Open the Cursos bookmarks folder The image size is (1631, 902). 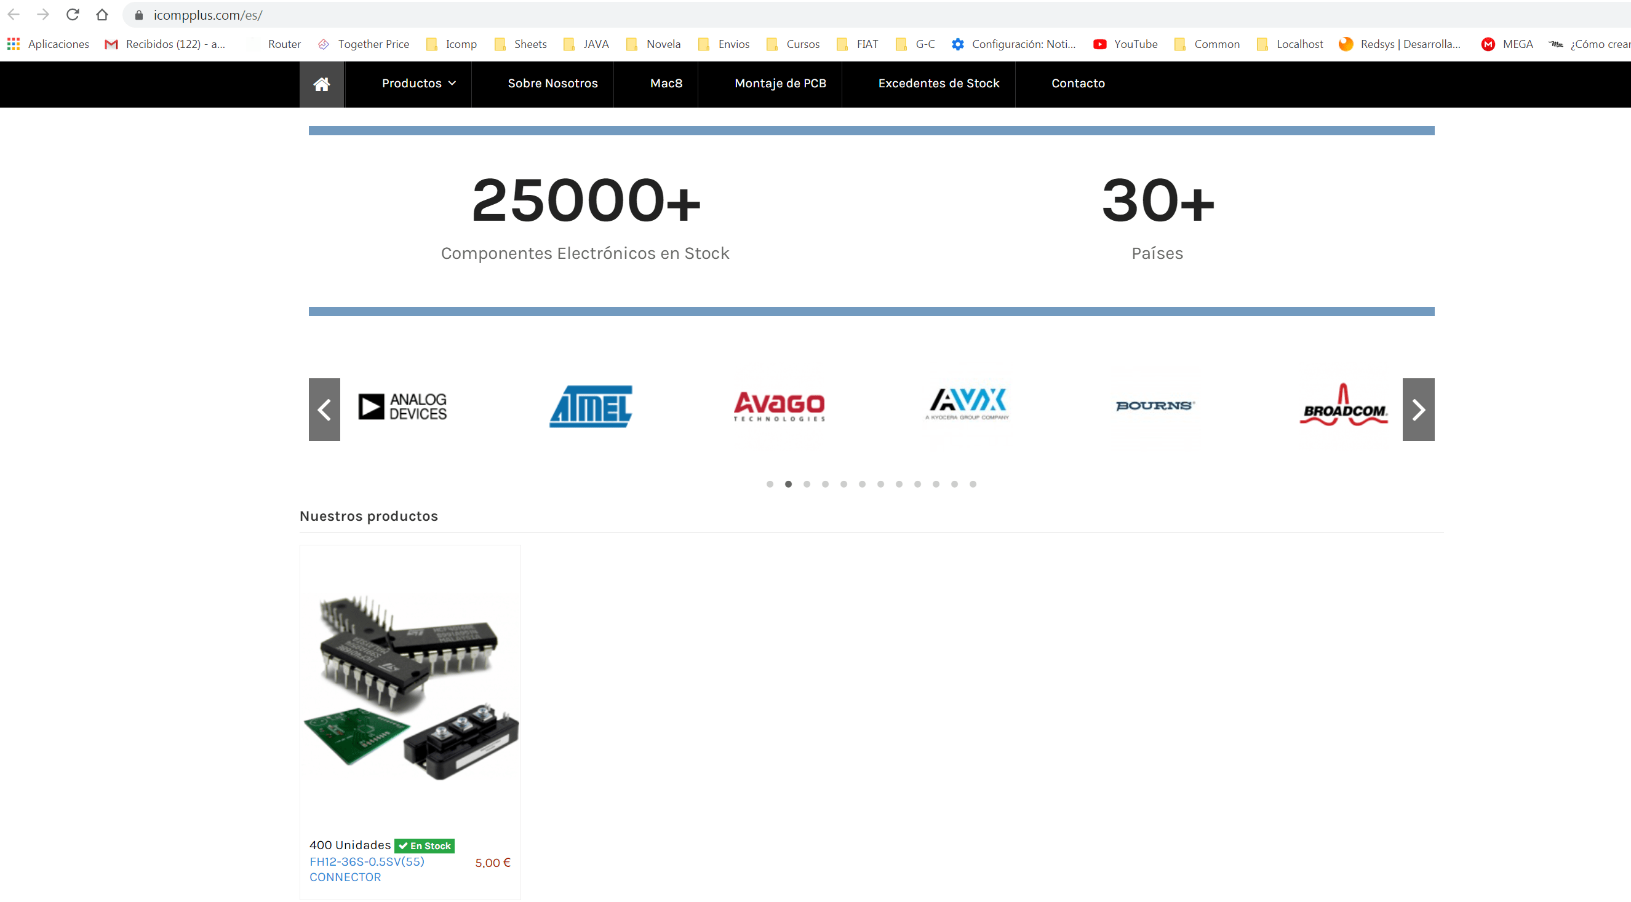pyautogui.click(x=792, y=44)
